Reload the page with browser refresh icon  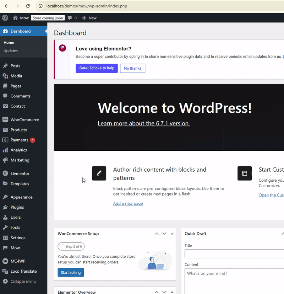(x=28, y=6)
